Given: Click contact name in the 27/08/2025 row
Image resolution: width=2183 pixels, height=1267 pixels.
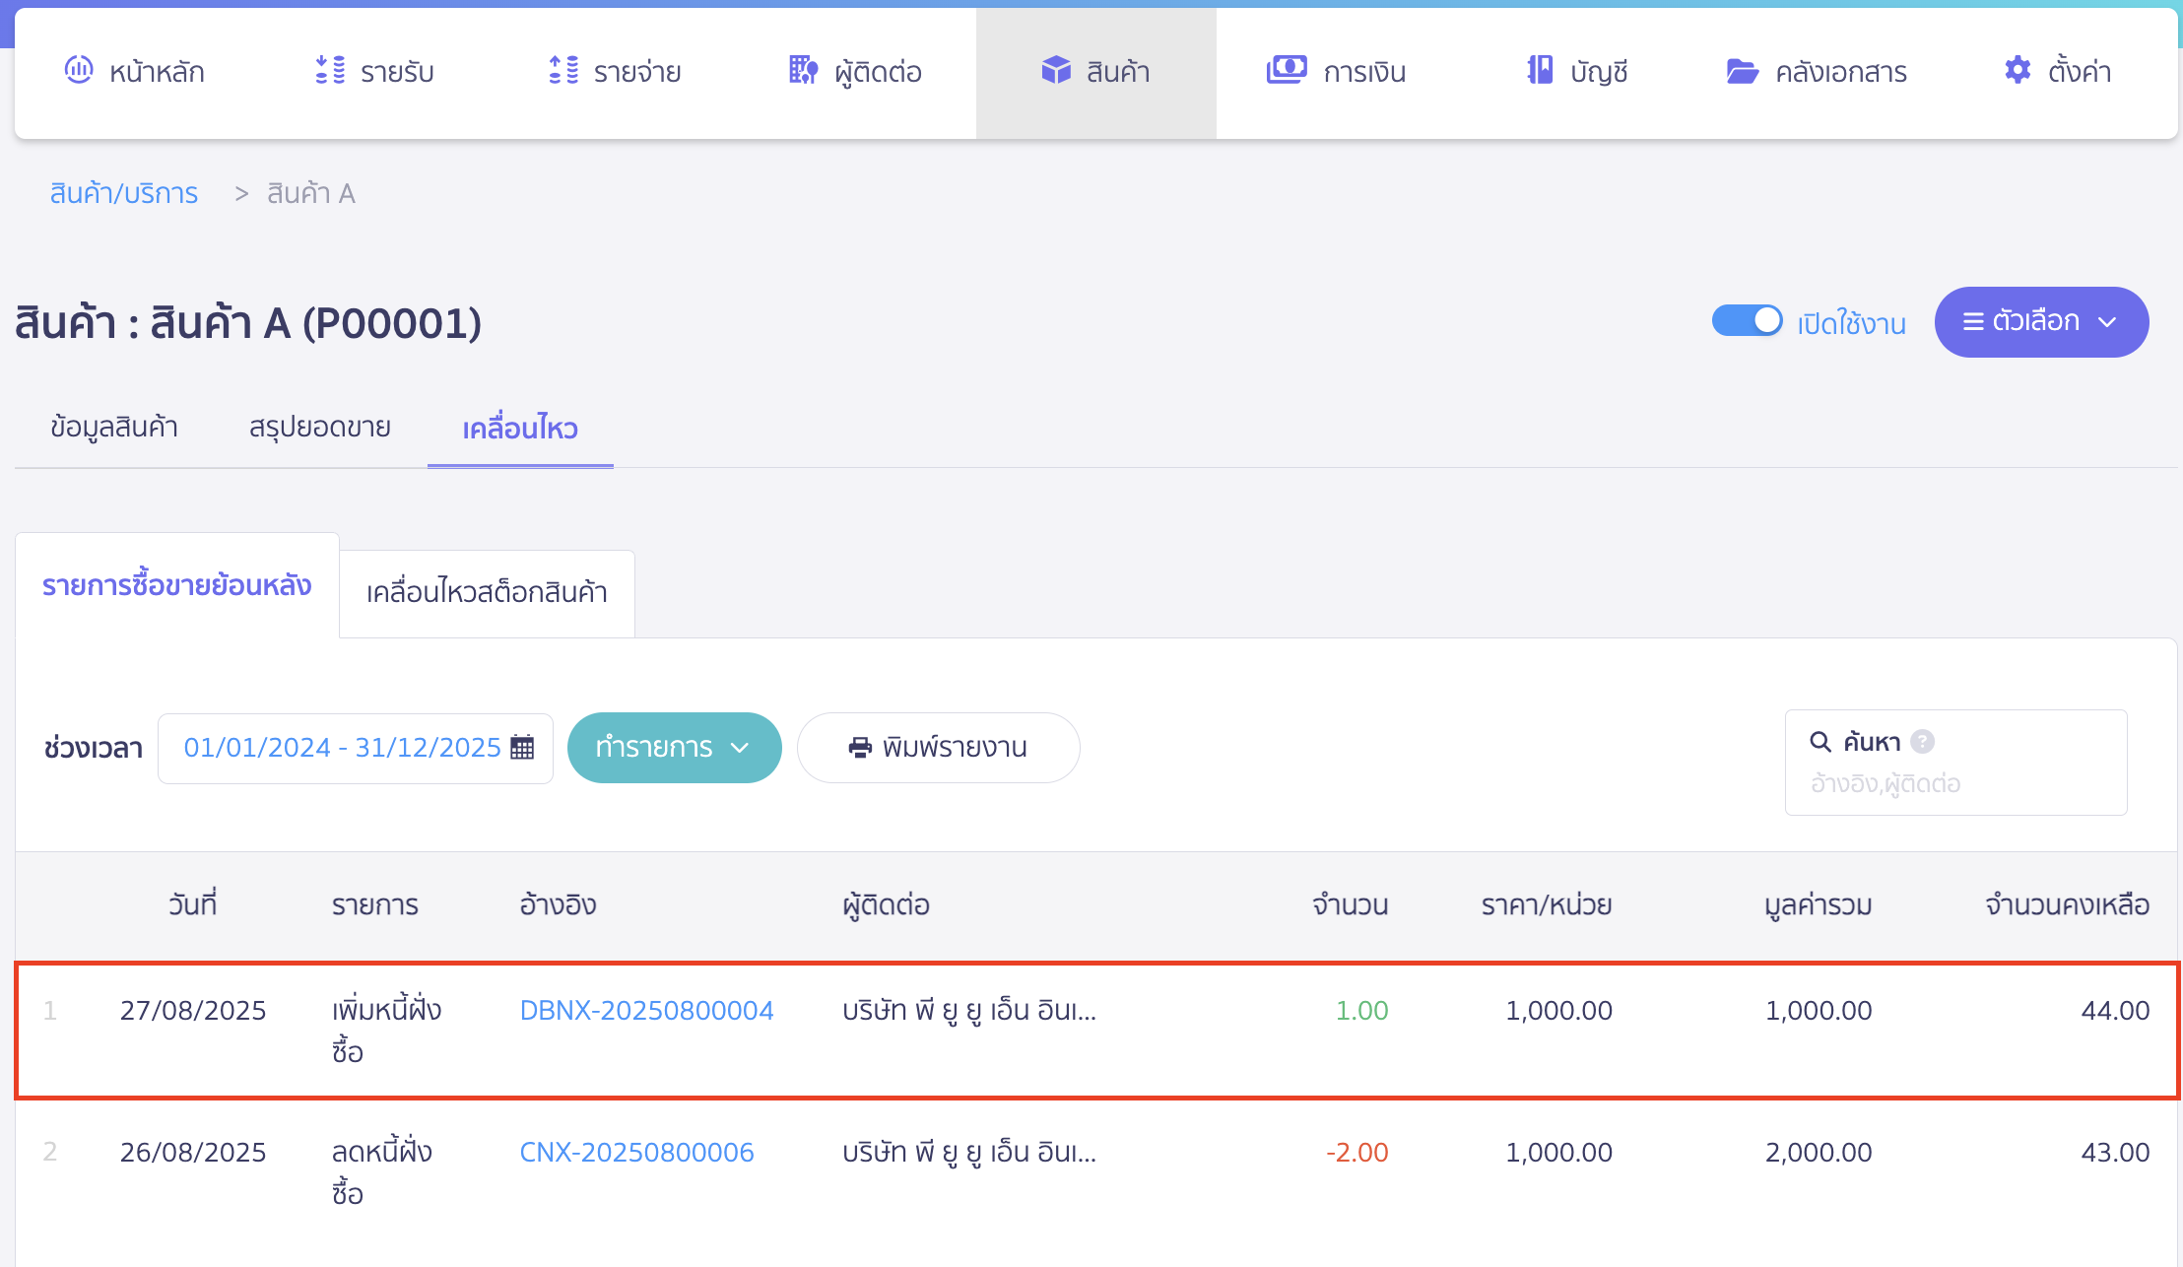Looking at the screenshot, I should click(969, 1011).
